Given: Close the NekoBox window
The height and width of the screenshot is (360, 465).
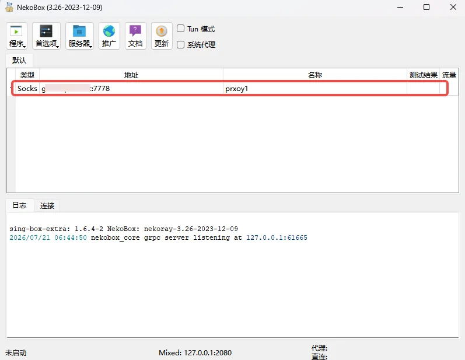Looking at the screenshot, I should click(453, 7).
